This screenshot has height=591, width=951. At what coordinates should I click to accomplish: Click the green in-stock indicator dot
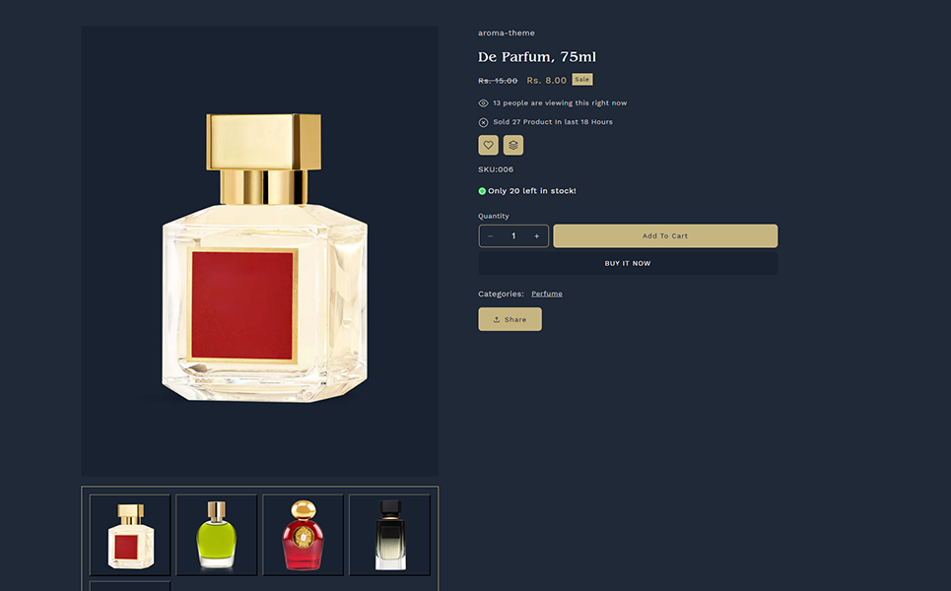[x=482, y=191]
